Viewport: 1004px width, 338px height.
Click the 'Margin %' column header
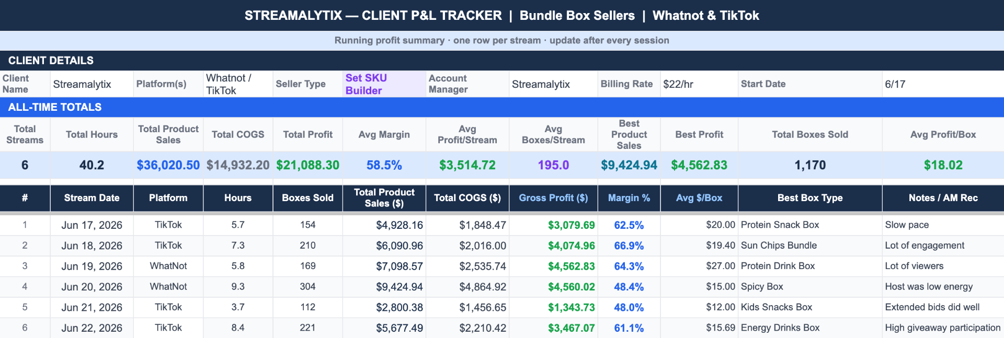pyautogui.click(x=629, y=198)
